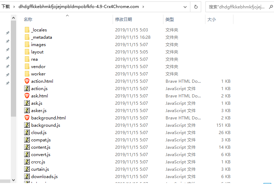Click the first pin icon in sidebar
The image size is (274, 184).
pyautogui.click(x=7, y=33)
